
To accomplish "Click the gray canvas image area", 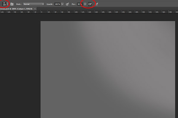I will pos(108,70).
